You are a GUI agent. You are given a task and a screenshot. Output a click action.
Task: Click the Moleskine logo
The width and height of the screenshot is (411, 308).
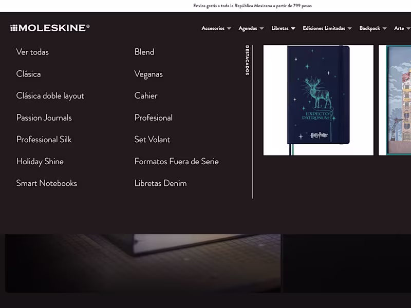point(50,28)
